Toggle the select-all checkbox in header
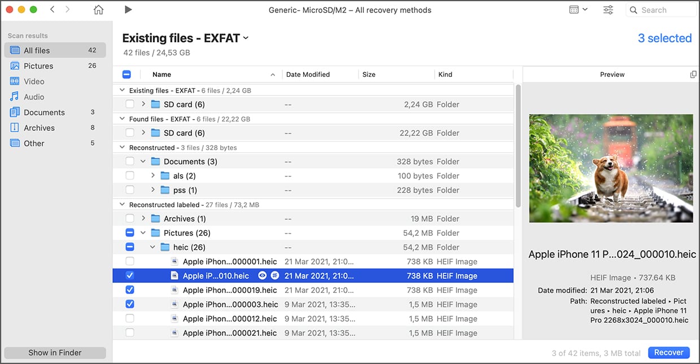Screen dimensions: 700x364 tap(126, 74)
